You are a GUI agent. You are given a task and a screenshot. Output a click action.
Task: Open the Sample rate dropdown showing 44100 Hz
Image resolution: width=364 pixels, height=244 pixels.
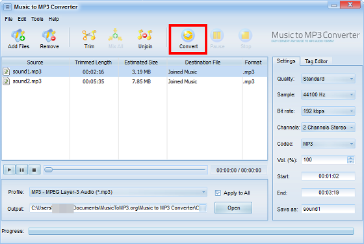[328, 94]
